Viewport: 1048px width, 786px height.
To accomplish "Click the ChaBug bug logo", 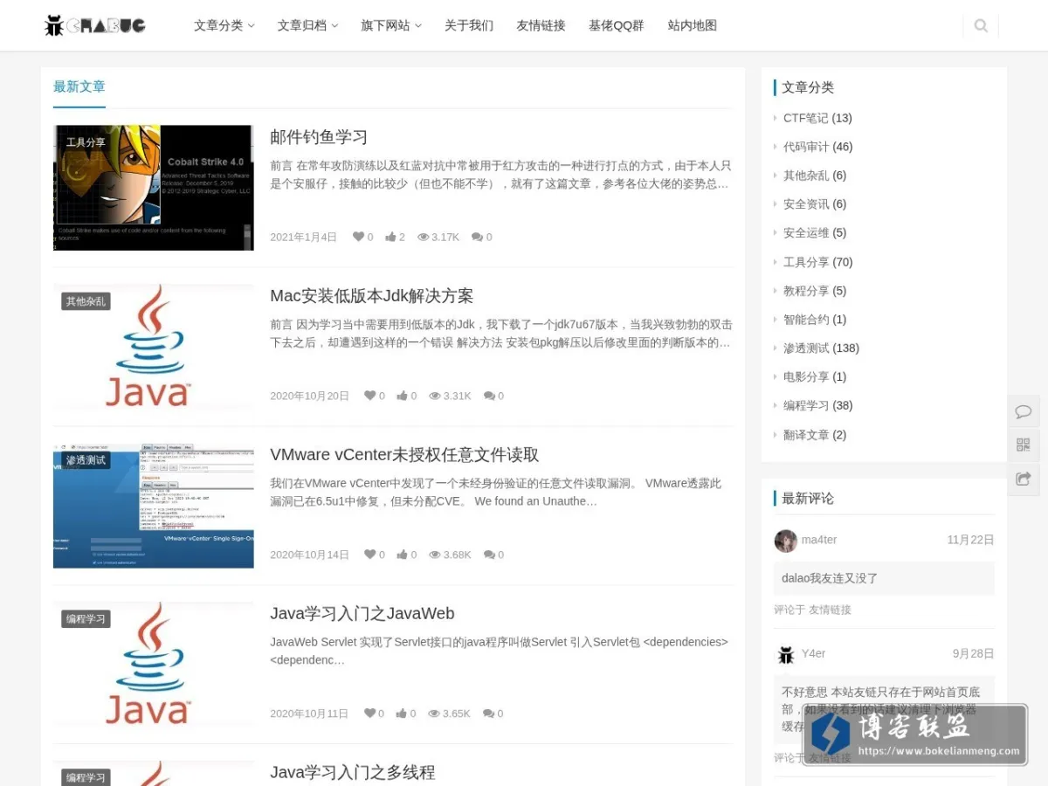I will (94, 25).
